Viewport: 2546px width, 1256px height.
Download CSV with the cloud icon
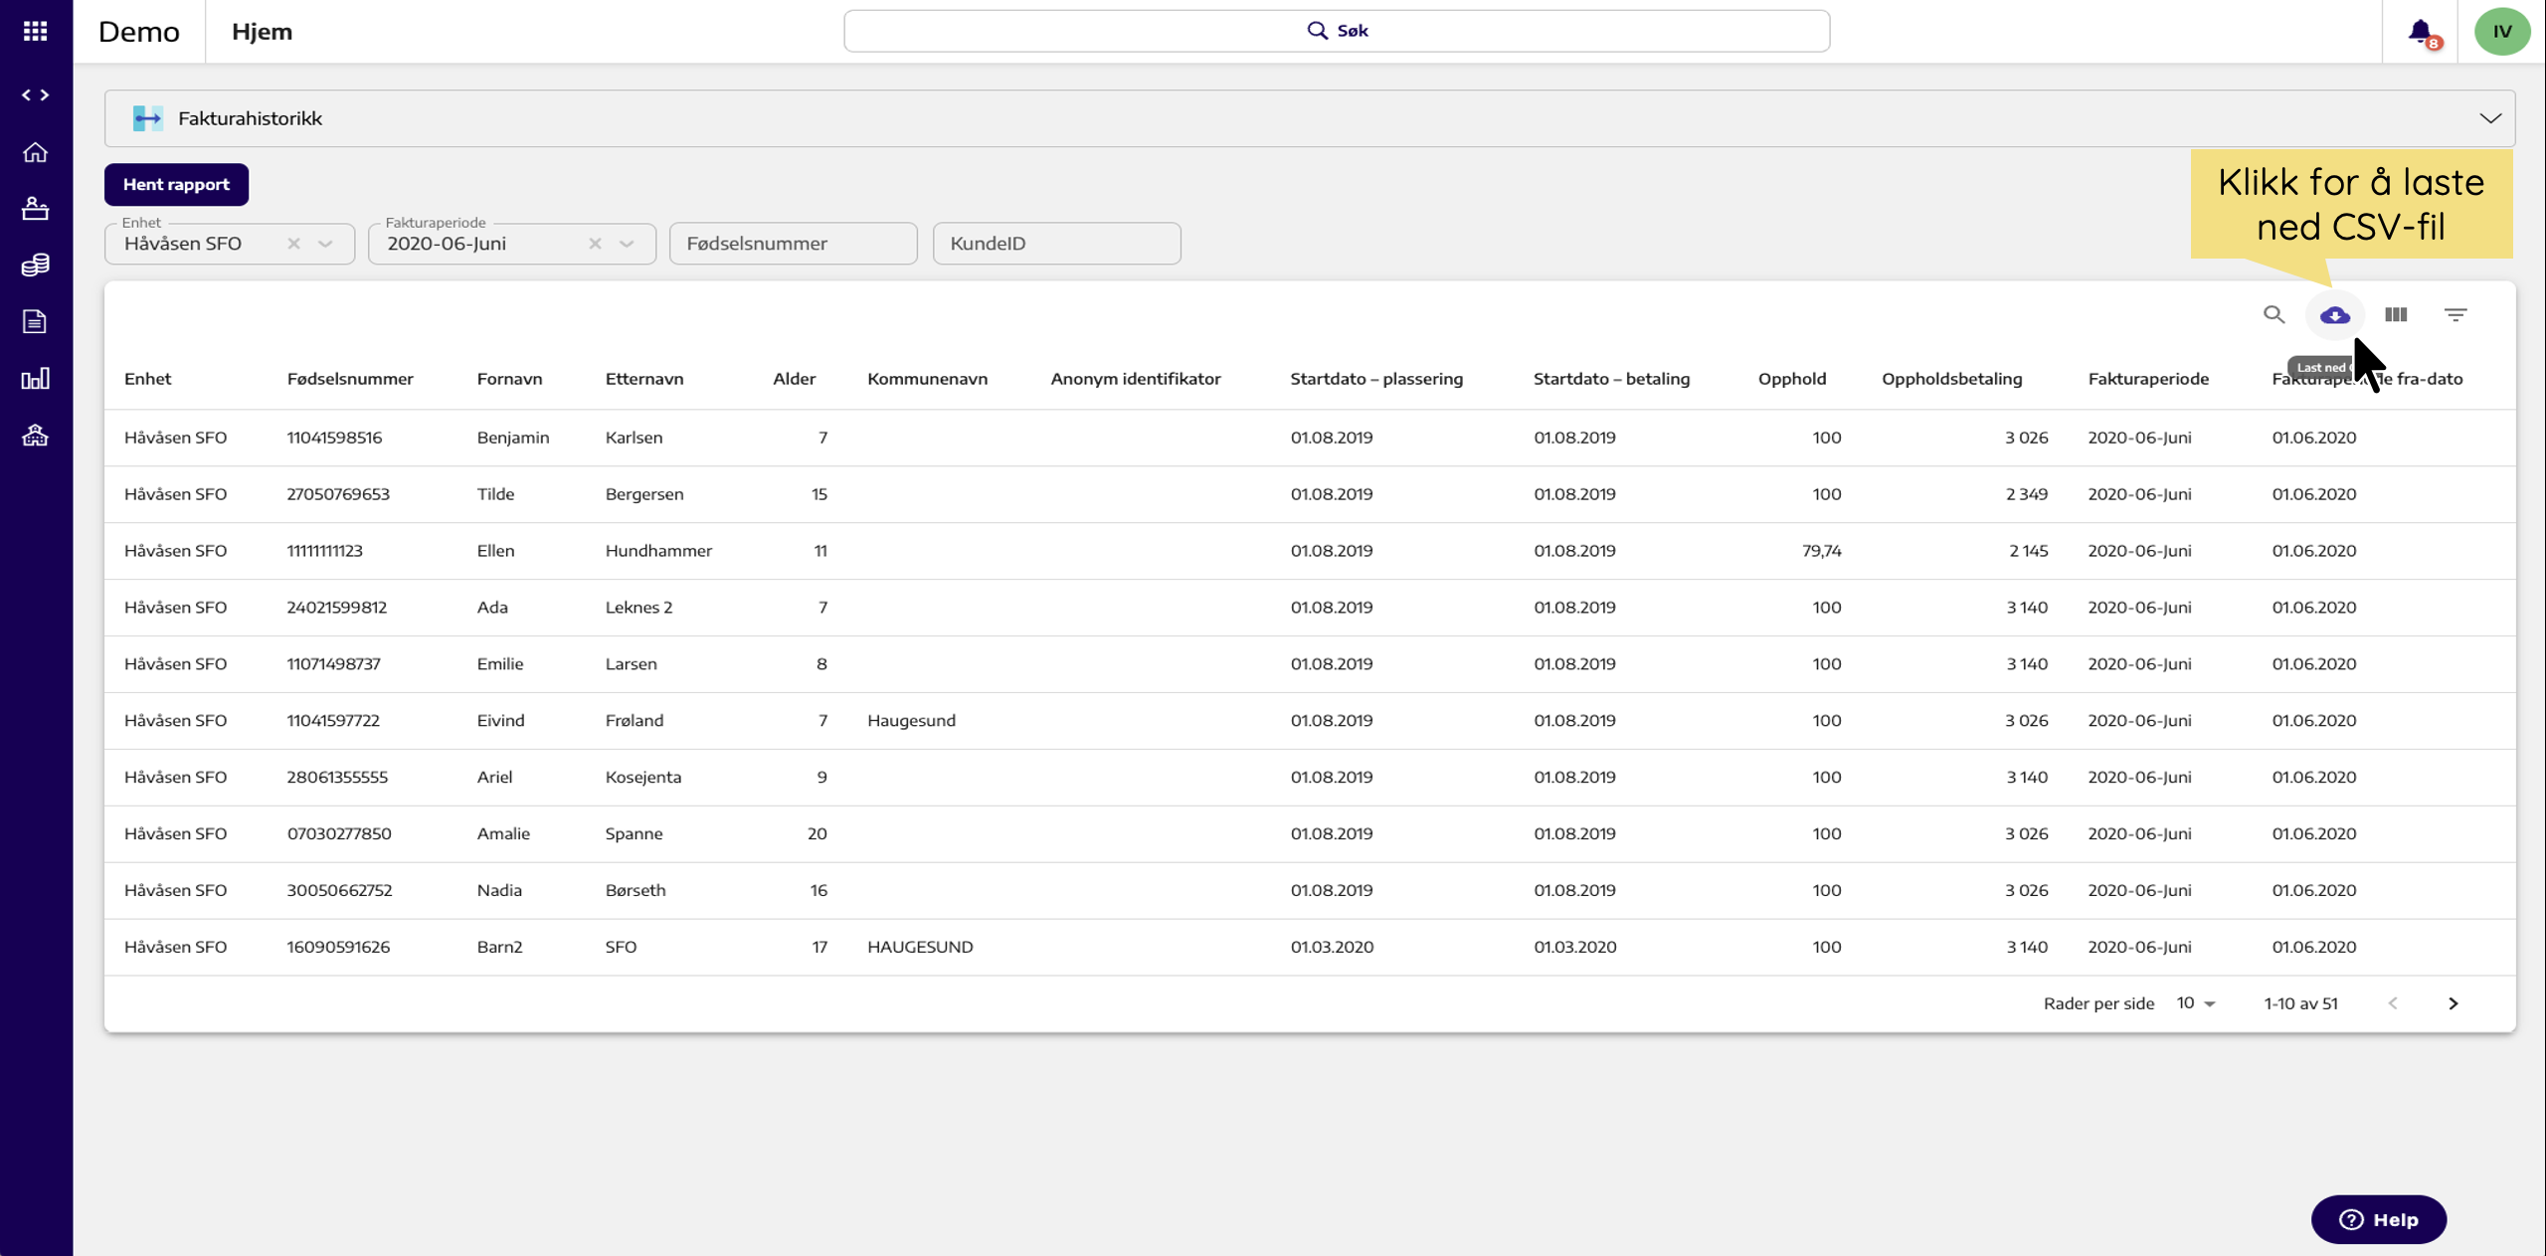(x=2335, y=315)
